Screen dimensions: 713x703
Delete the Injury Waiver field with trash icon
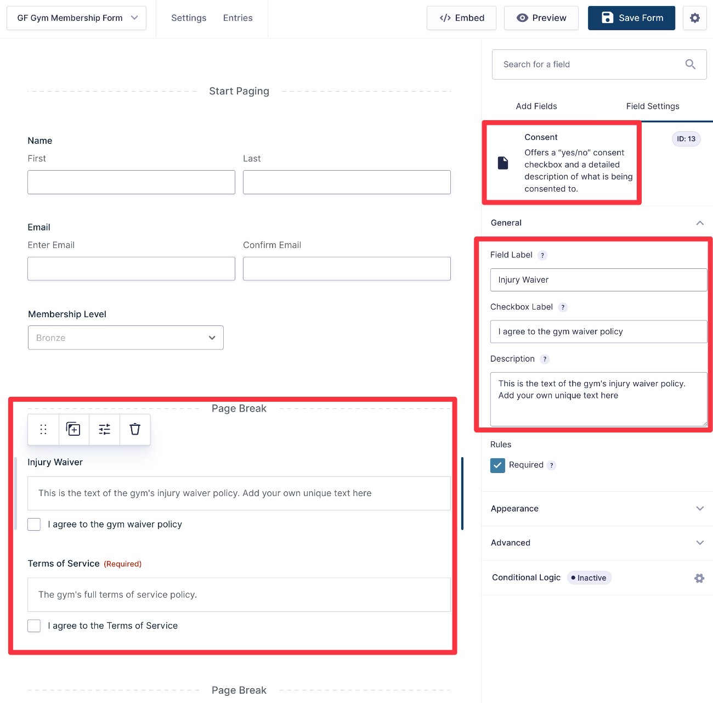coord(135,429)
